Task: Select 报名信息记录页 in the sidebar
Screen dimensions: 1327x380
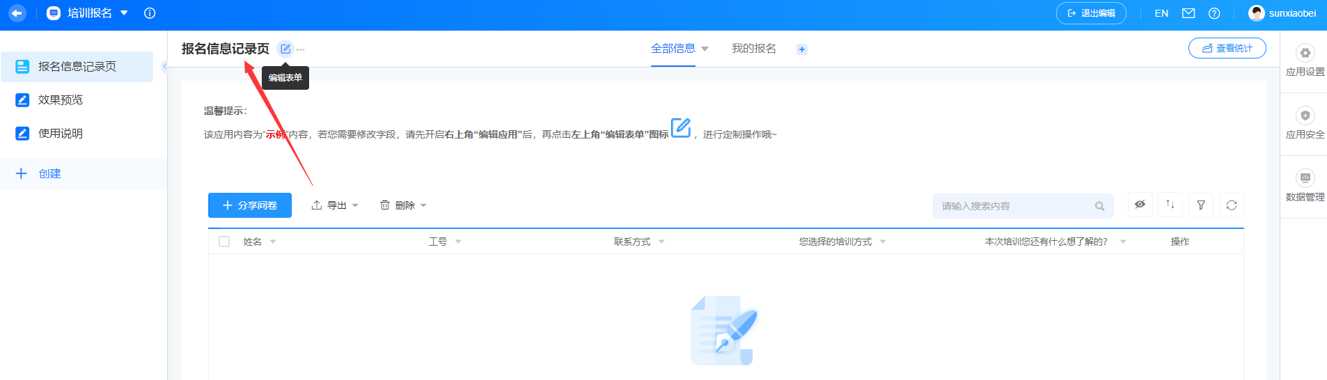Action: point(77,67)
